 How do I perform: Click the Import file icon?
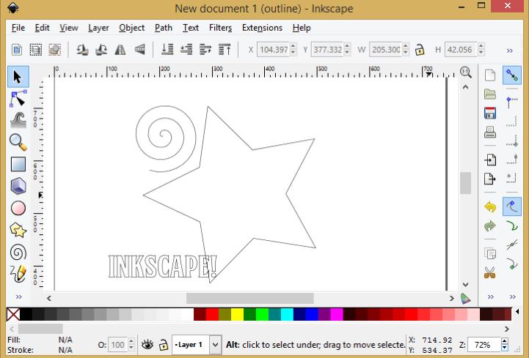490,160
